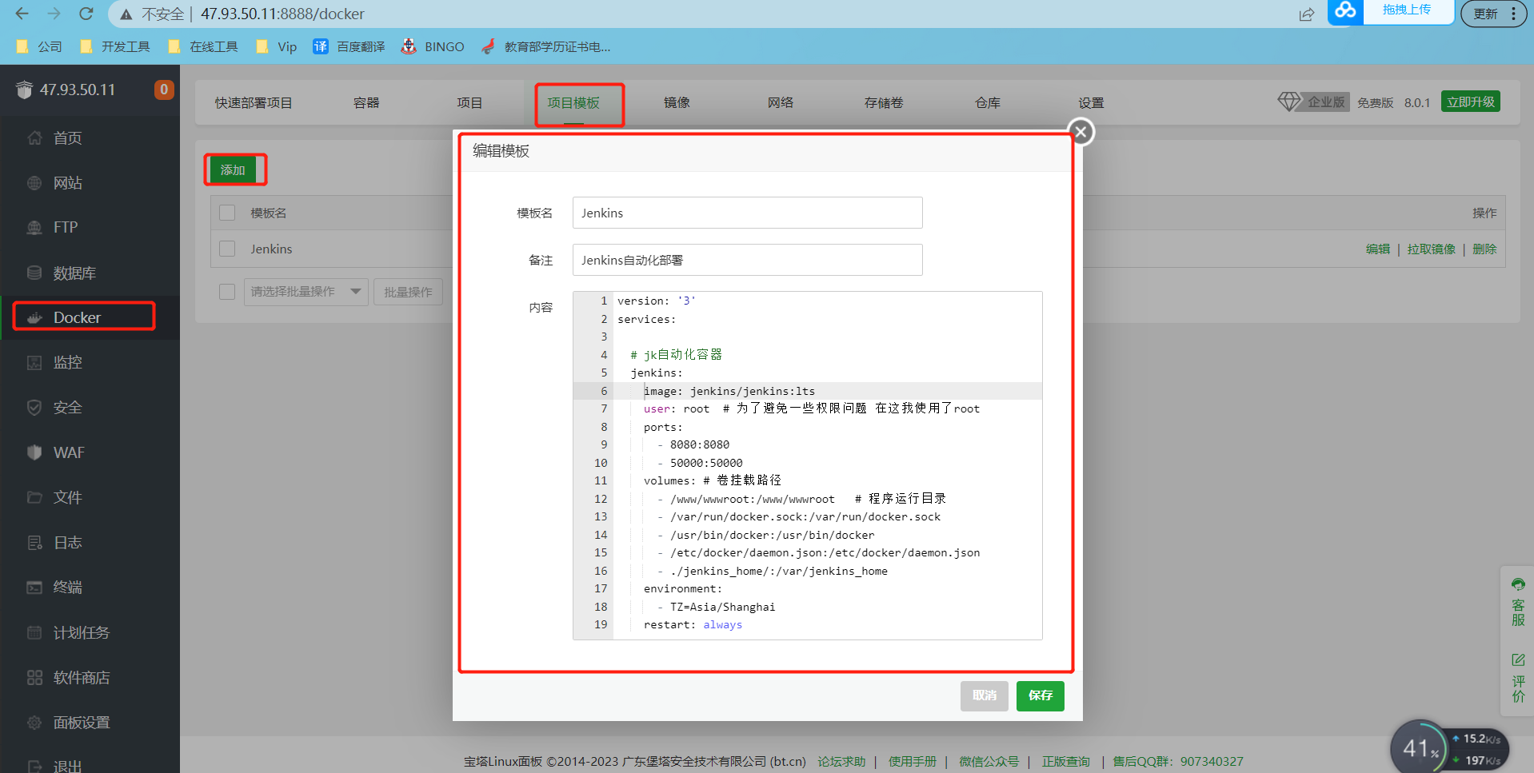The image size is (1534, 773).
Task: Open the 评价 feedback widget
Action: pos(1518,678)
